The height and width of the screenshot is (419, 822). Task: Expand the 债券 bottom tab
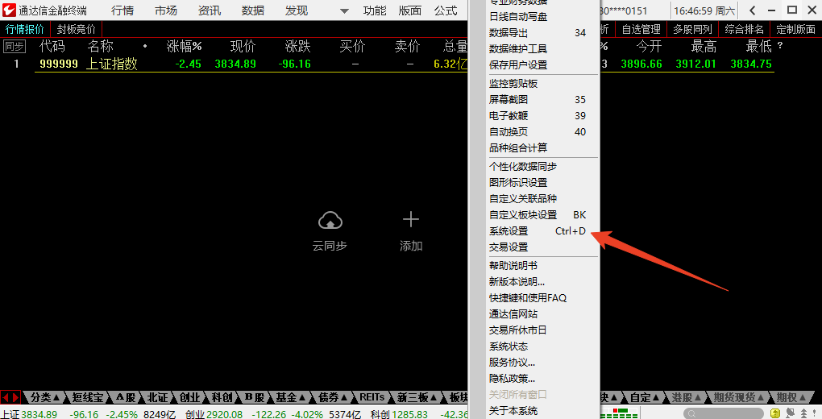[x=334, y=397]
